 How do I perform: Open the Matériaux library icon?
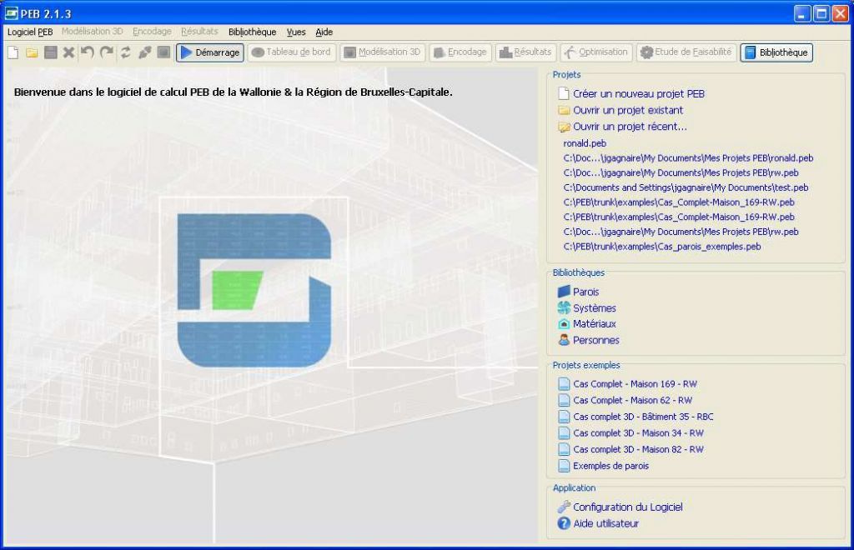point(564,324)
